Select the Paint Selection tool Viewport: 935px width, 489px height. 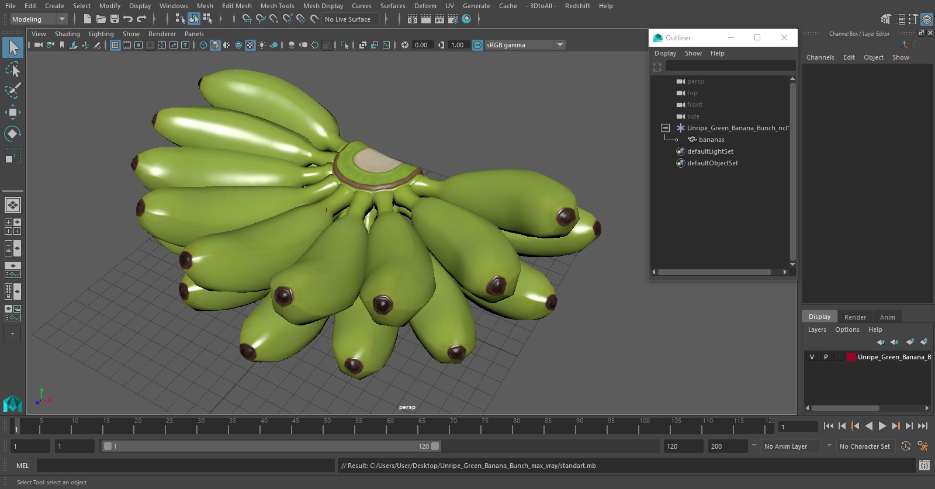[x=12, y=91]
